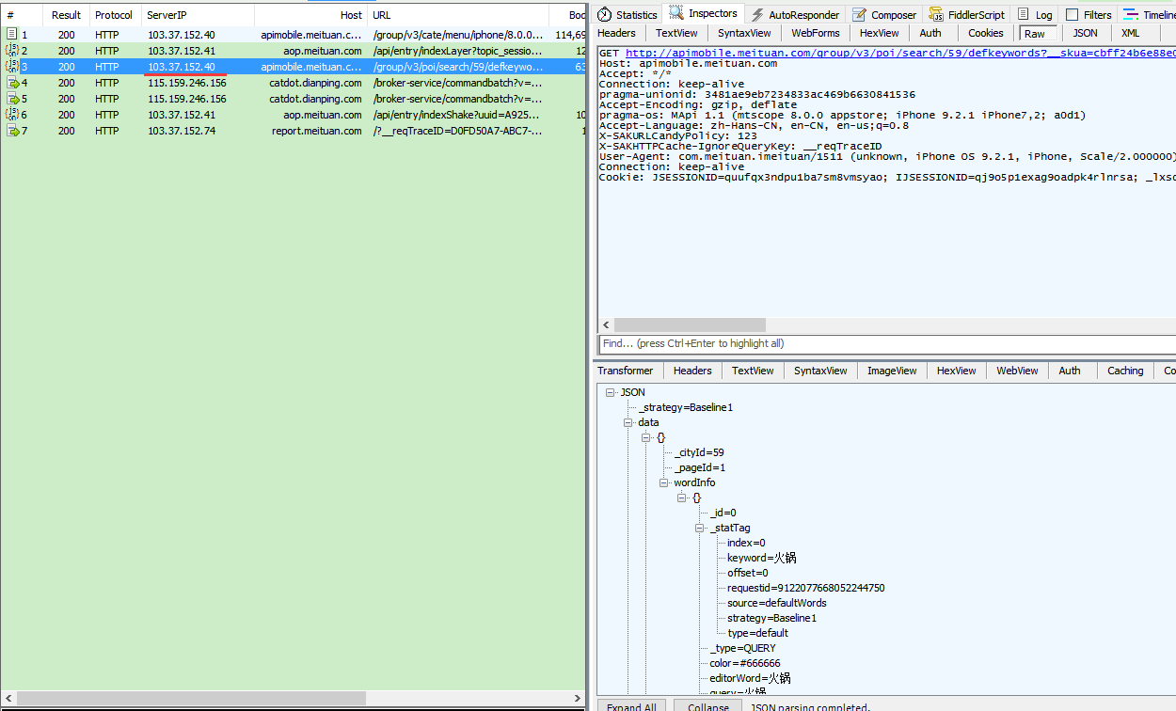The width and height of the screenshot is (1176, 711).
Task: Collapse the data node in JSON tree
Action: pyautogui.click(x=628, y=422)
